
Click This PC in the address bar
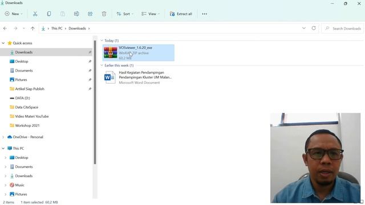pyautogui.click(x=57, y=28)
